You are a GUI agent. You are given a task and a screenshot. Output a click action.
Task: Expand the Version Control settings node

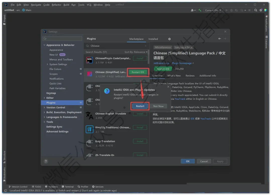[44, 107]
